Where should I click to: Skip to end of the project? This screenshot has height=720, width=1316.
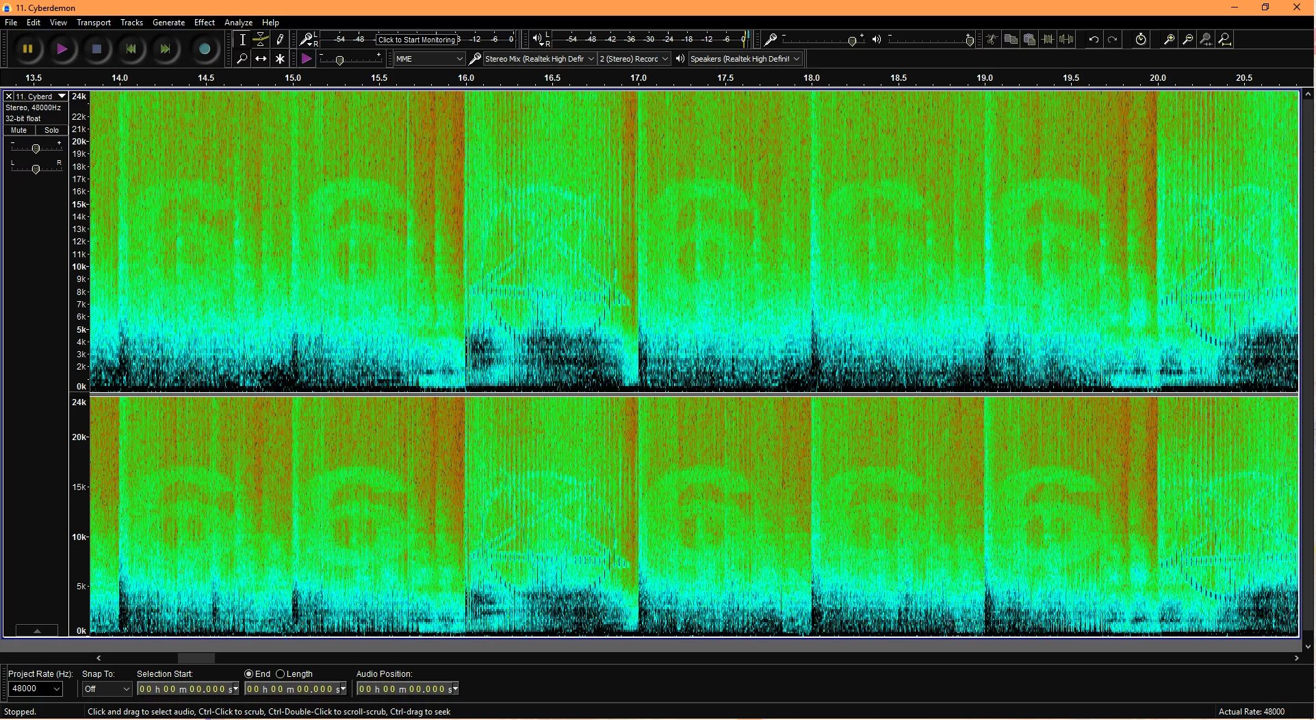pos(165,49)
